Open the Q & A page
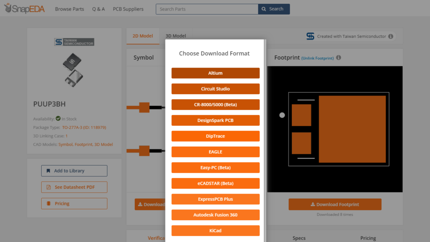Image resolution: width=430 pixels, height=242 pixels. pyautogui.click(x=98, y=9)
